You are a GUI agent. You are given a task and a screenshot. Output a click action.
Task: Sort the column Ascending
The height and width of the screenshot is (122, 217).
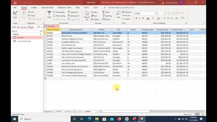tap(59, 12)
